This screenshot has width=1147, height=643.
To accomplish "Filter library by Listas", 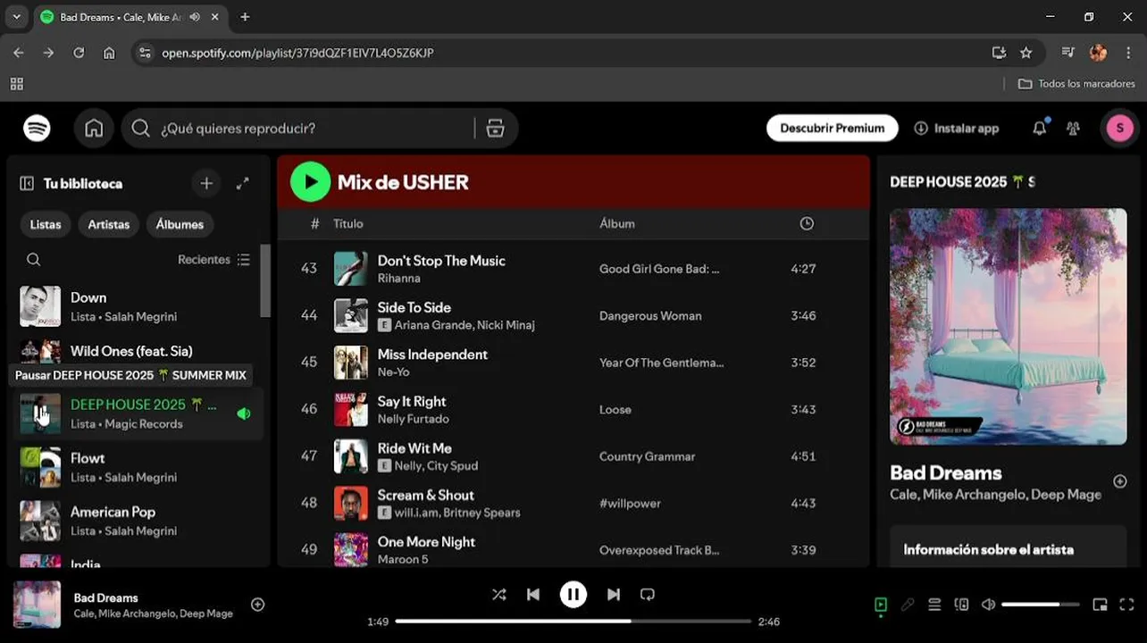I will click(46, 224).
